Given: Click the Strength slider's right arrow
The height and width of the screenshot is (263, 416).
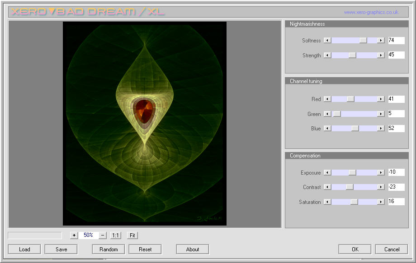Looking at the screenshot, I should coord(381,55).
